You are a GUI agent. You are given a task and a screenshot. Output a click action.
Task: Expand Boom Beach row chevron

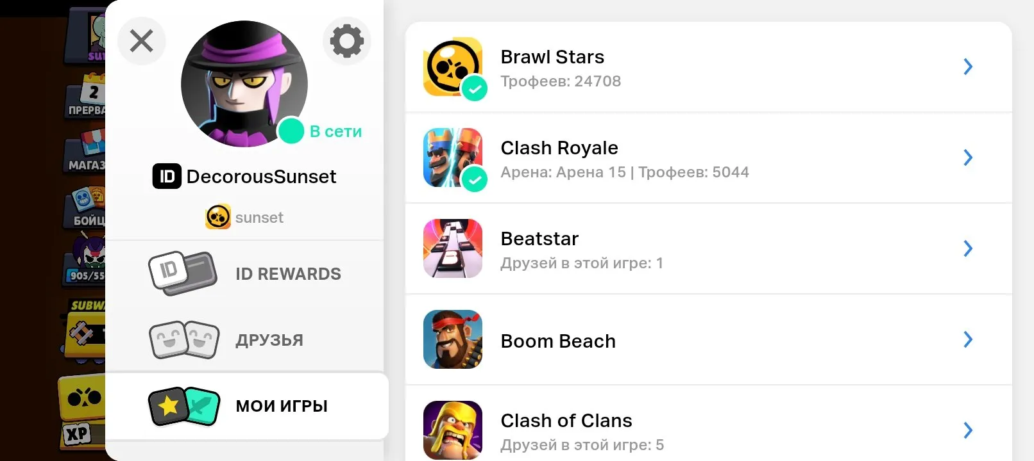(x=968, y=339)
